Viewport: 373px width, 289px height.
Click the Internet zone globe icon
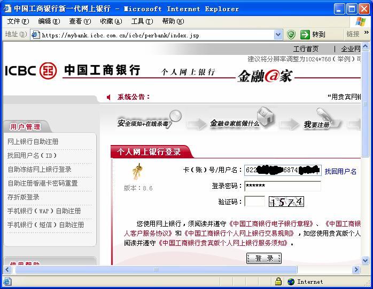pos(291,282)
